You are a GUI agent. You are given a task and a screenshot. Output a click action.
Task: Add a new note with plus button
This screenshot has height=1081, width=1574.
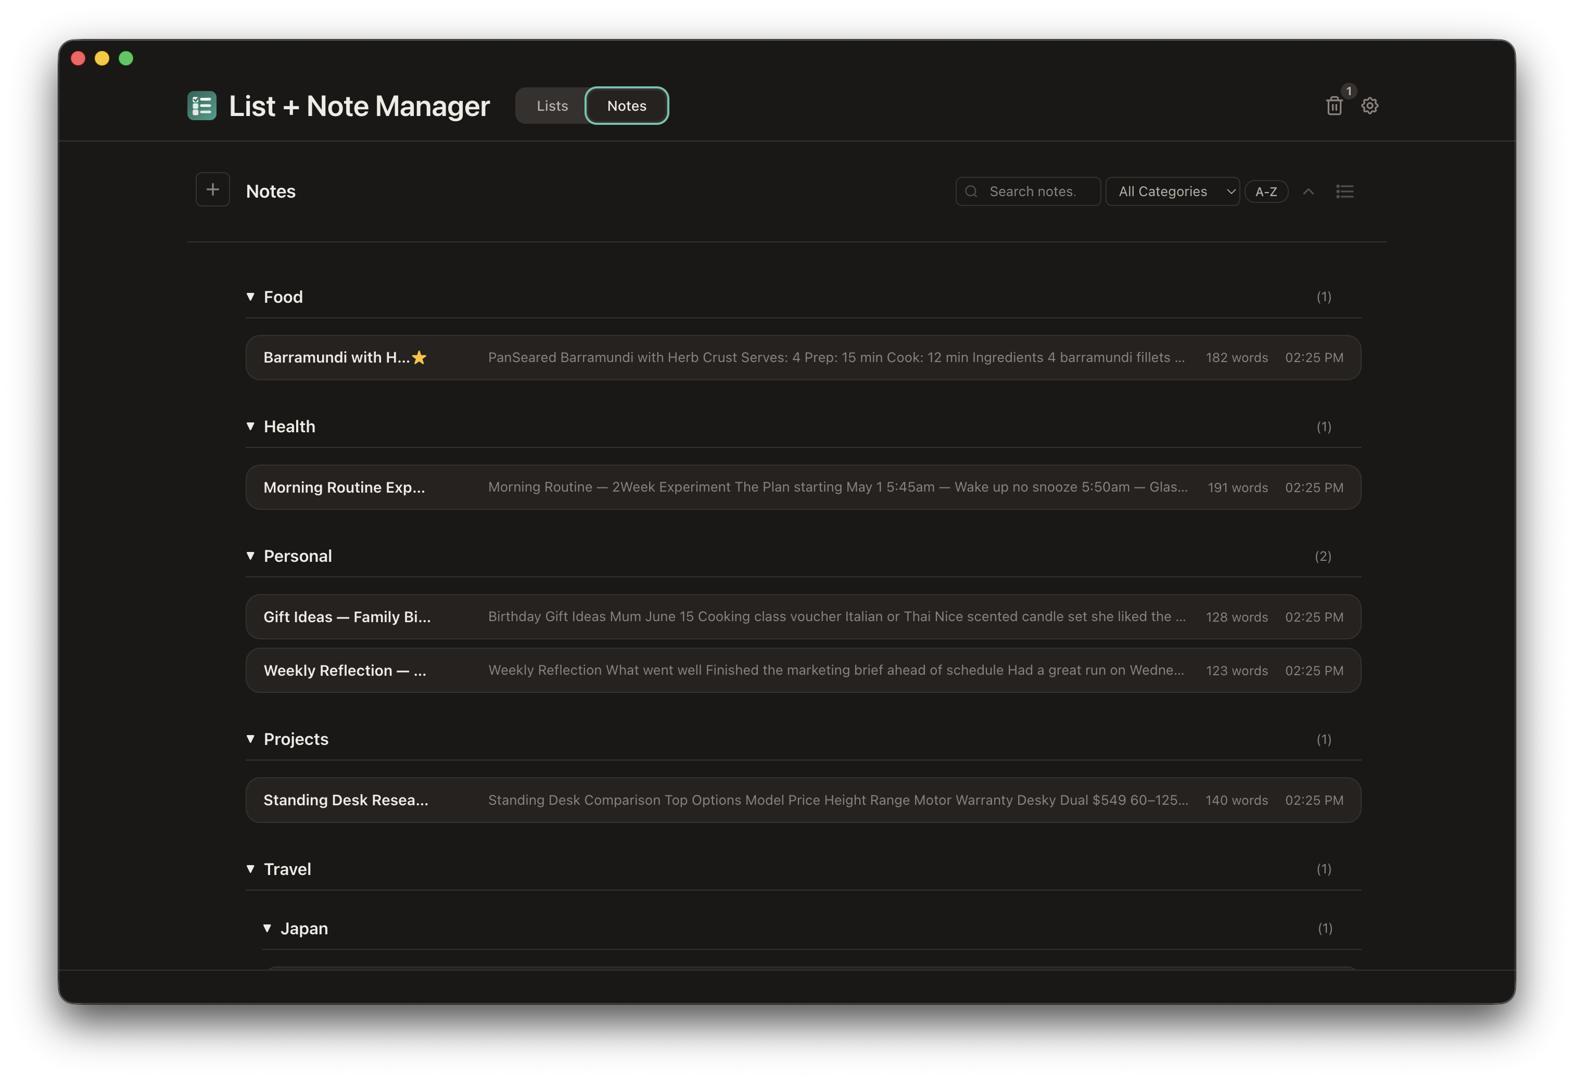(213, 190)
